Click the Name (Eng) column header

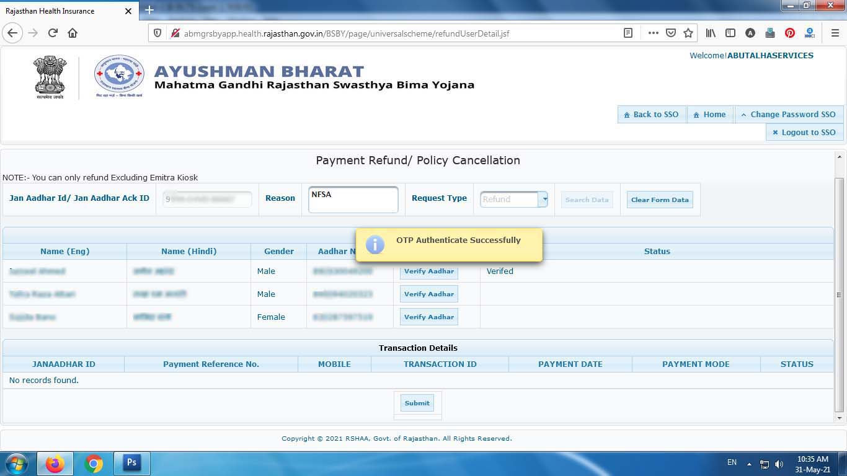pos(65,251)
